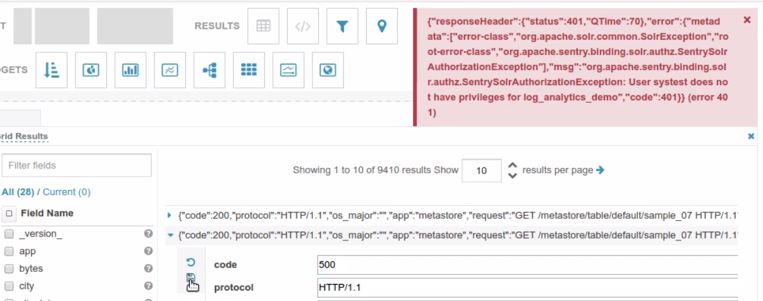This screenshot has height=301, width=763.
Task: Select the Grid results table icon
Action: [x=264, y=26]
